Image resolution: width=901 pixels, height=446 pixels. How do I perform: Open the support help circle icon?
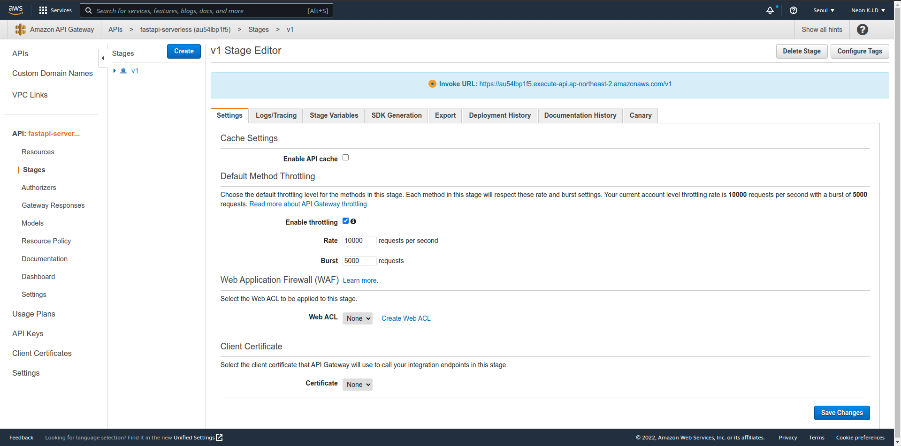794,10
